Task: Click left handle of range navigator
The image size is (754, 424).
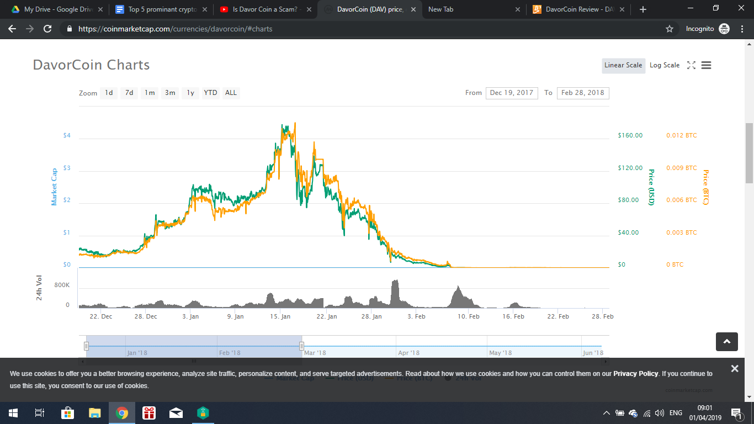Action: 86,346
